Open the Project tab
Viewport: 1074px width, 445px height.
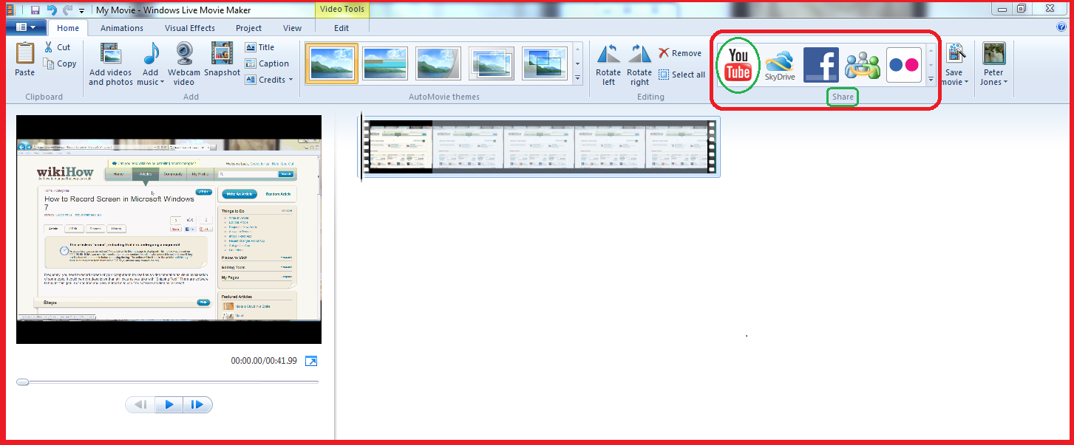[249, 28]
